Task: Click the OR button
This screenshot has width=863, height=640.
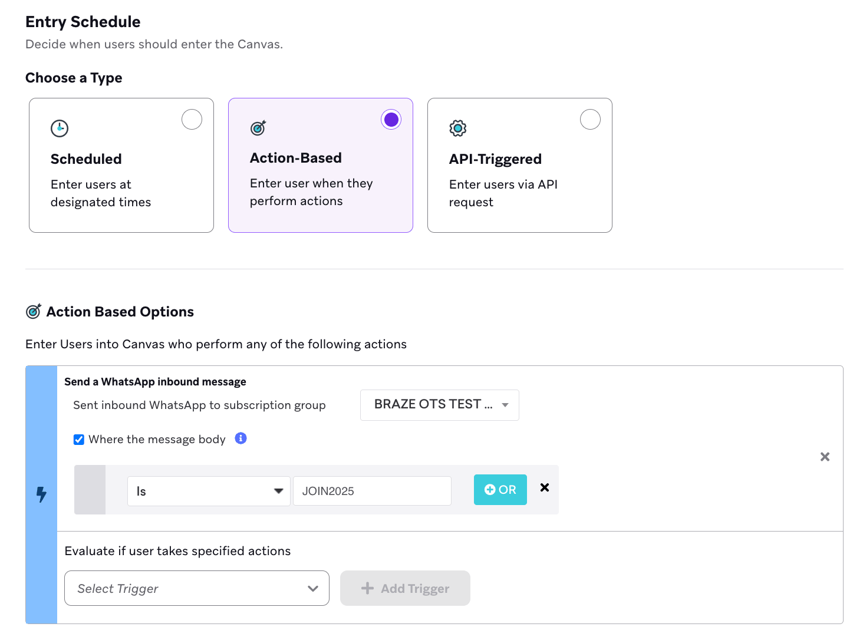Action: [500, 490]
